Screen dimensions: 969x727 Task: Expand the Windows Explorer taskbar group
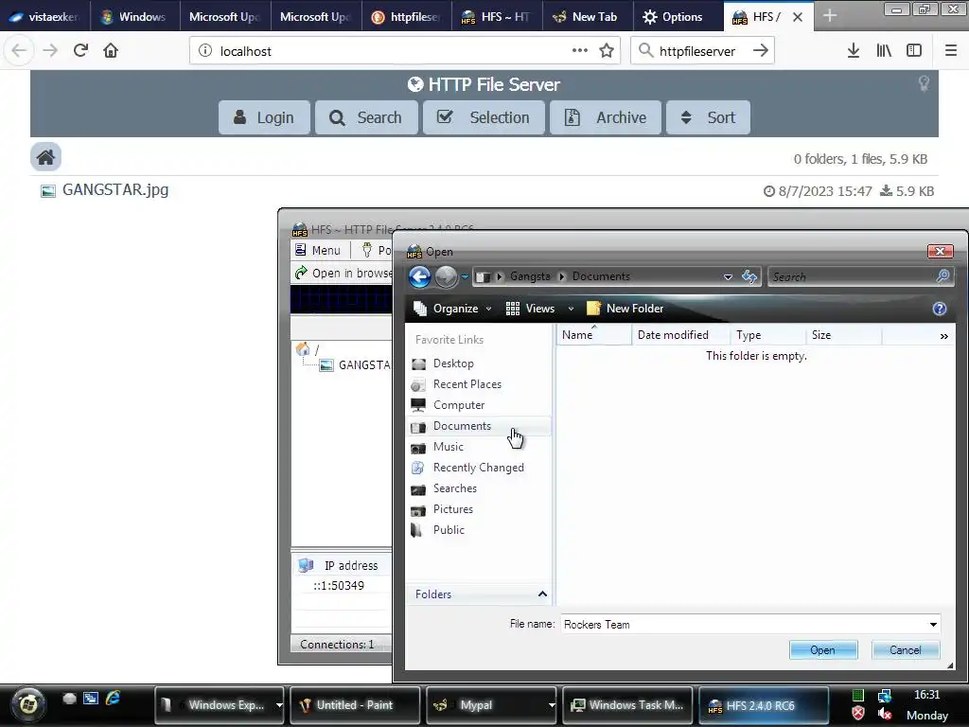pyautogui.click(x=279, y=704)
